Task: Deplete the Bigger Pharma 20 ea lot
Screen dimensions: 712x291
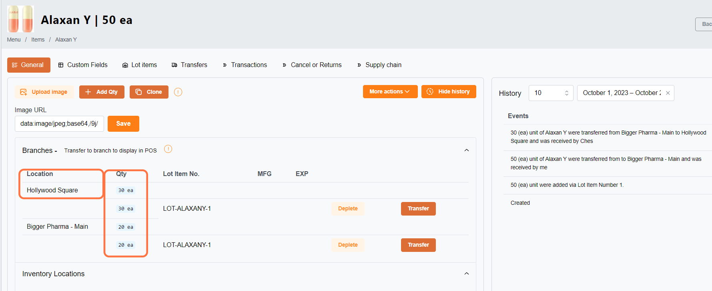Action: pyautogui.click(x=348, y=245)
